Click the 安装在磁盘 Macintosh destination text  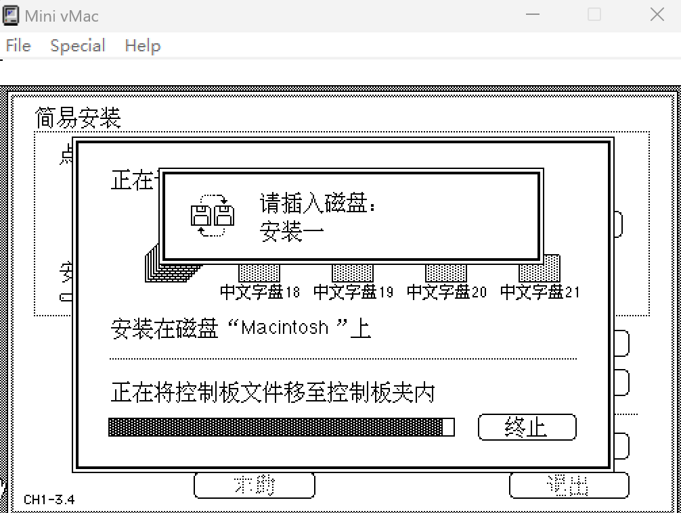pos(240,328)
